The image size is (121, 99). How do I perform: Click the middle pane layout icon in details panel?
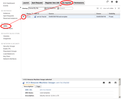110,83
